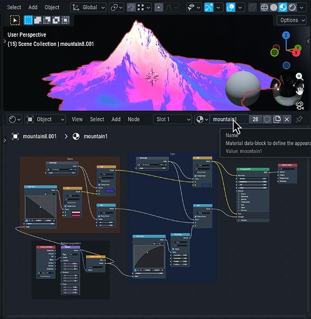The height and width of the screenshot is (319, 311).
Task: Click the mountain1 material name field
Action: click(229, 119)
